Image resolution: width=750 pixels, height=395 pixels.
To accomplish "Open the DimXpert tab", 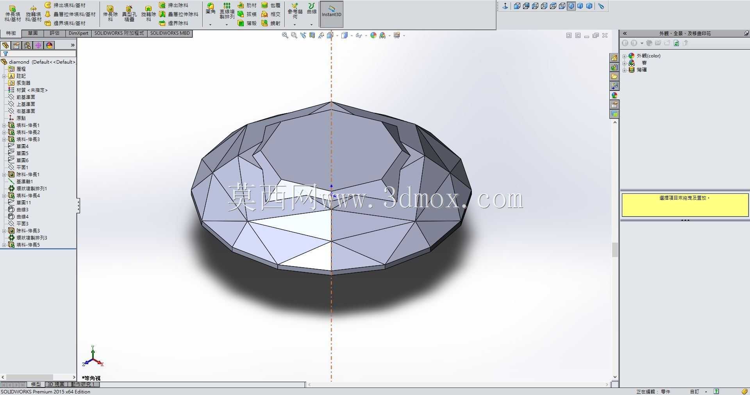I will pos(79,34).
